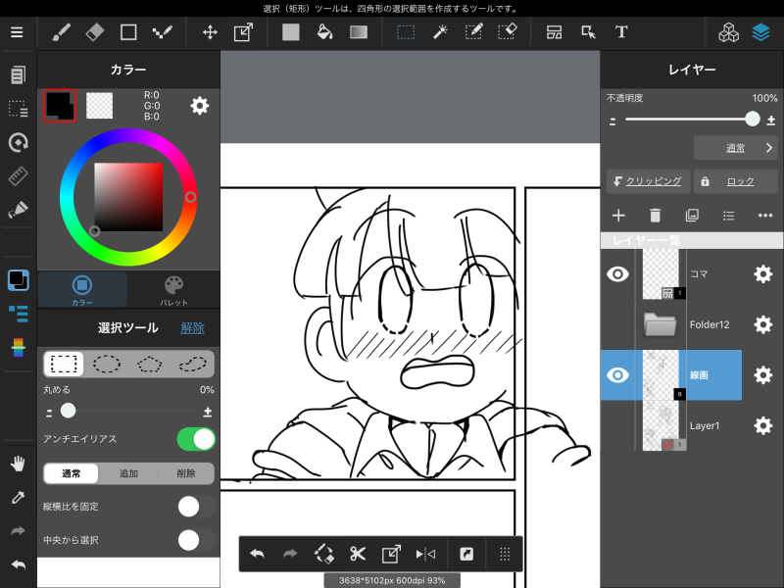Click the ruler sidebar icon
784x588 pixels.
click(x=18, y=176)
